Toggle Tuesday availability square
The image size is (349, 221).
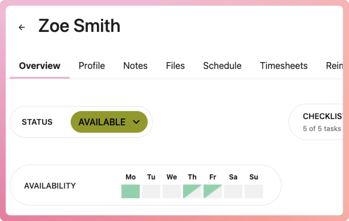(x=151, y=191)
